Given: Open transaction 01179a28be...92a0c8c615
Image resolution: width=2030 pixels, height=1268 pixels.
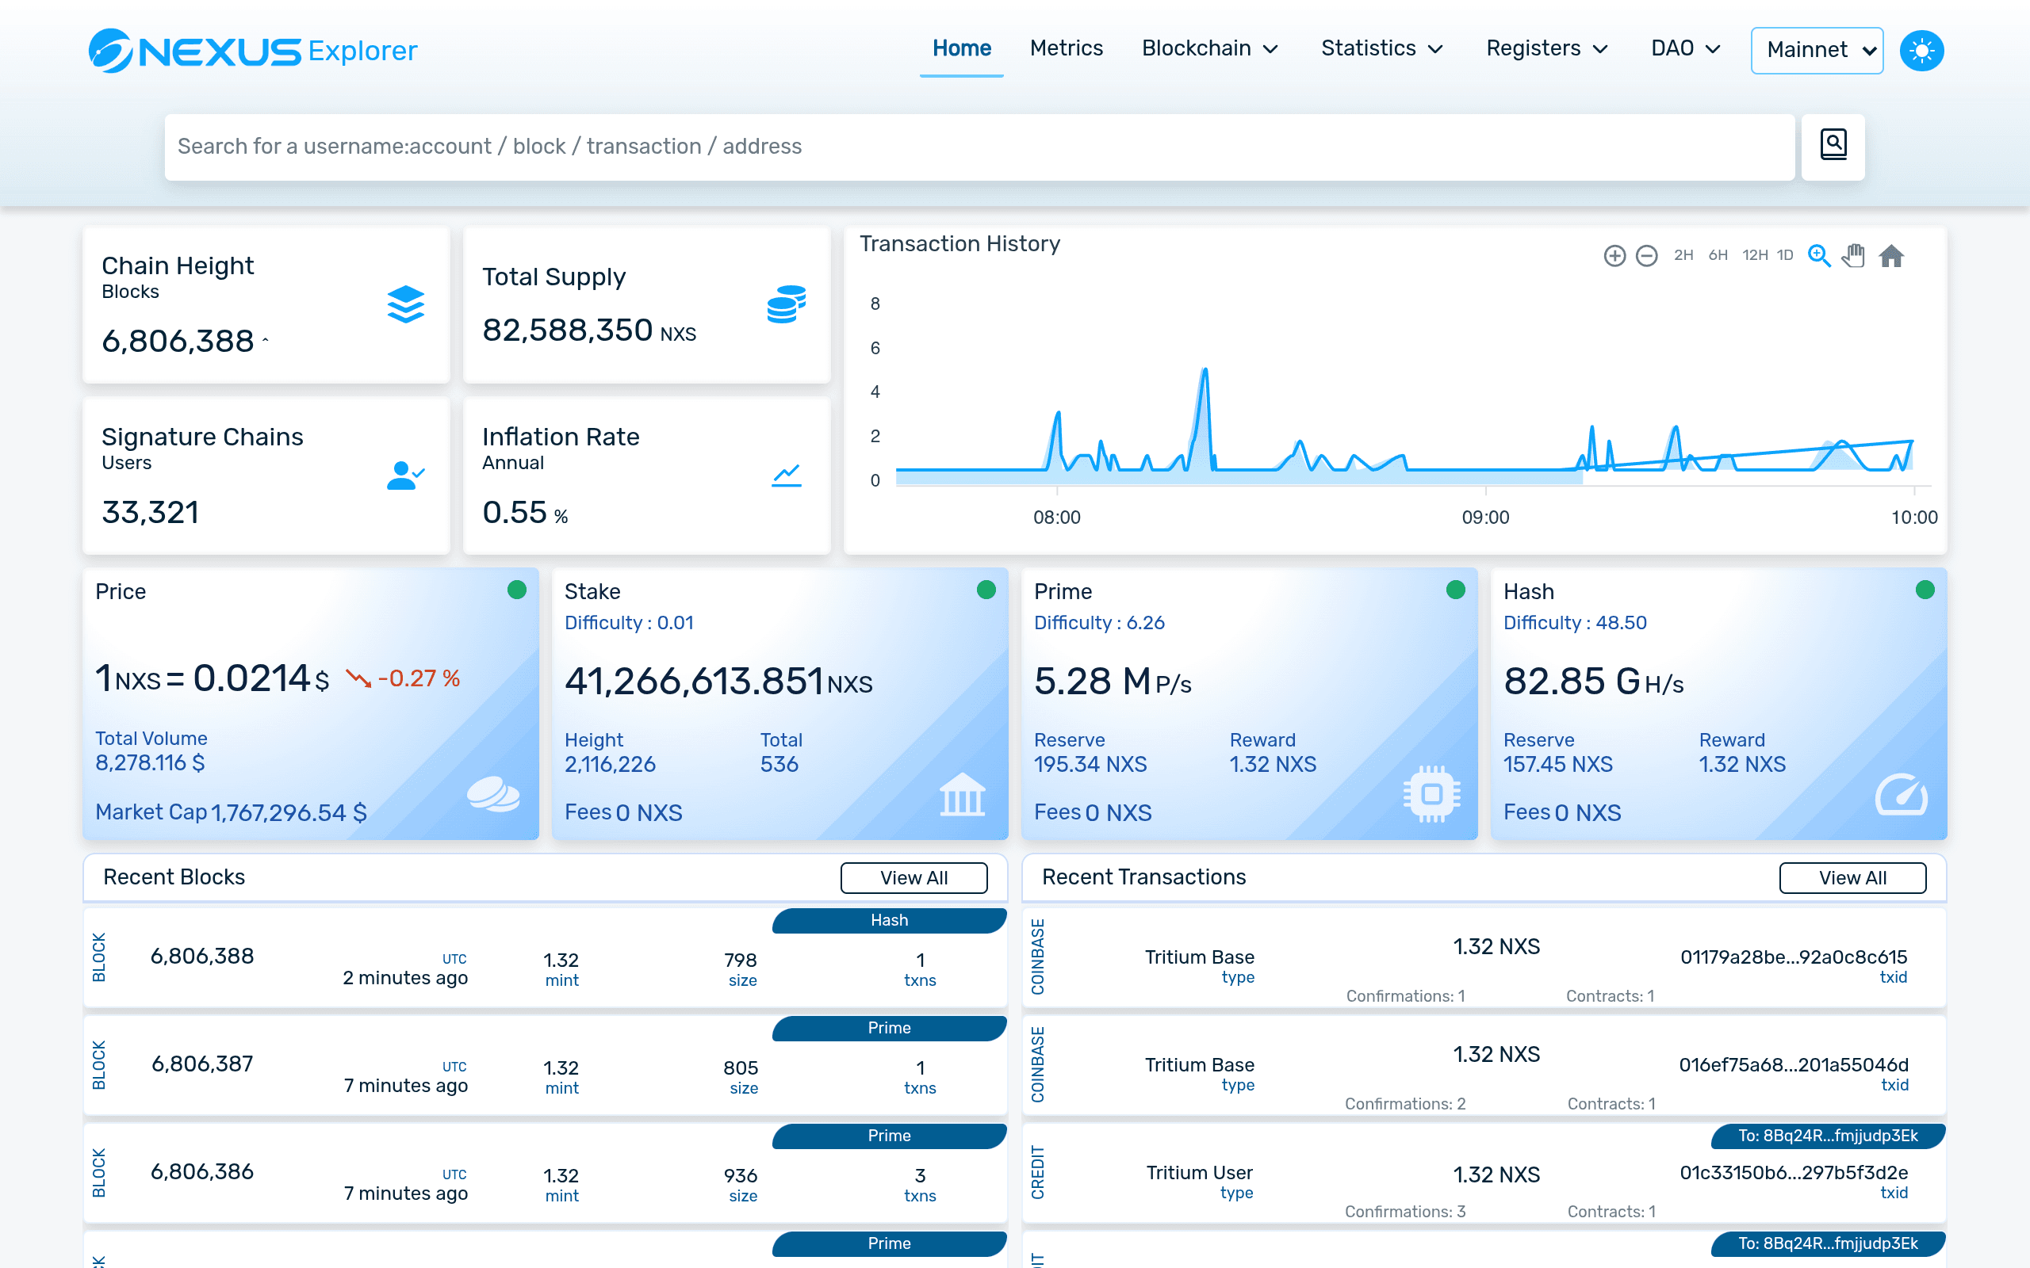Looking at the screenshot, I should tap(1794, 957).
